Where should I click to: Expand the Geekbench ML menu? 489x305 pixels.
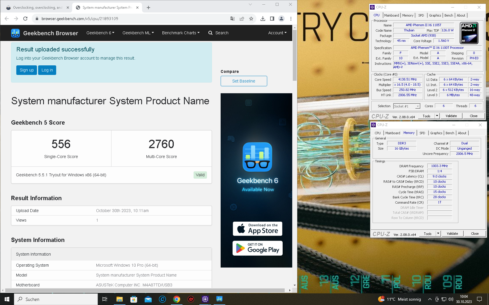coord(138,33)
